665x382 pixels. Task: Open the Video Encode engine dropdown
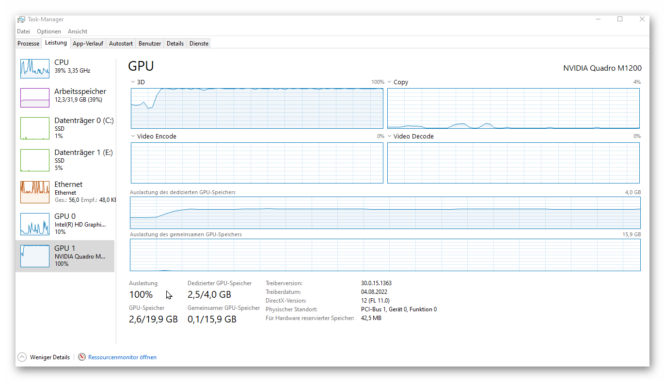coord(133,137)
